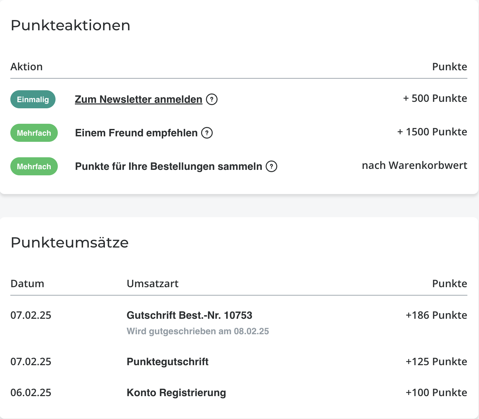Click help icon beside Zum Newsletter anmelden
The image size is (479, 419).
212,99
